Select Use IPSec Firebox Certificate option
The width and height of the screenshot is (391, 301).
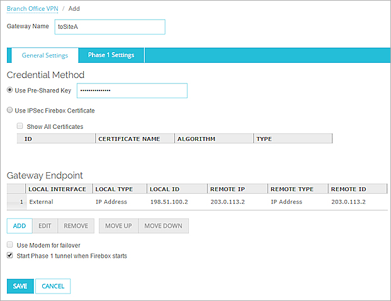pos(9,110)
